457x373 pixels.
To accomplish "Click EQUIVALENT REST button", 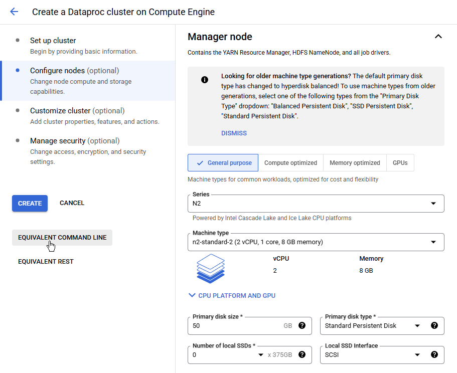I will [x=46, y=262].
